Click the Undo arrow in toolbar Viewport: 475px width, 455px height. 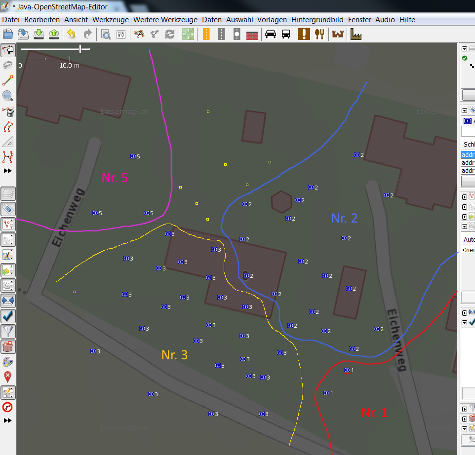[72, 34]
